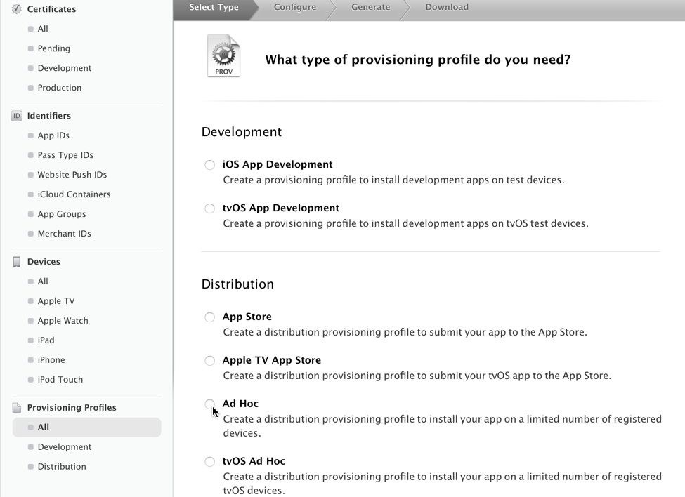Click the PROV provisioning profile icon
685x497 pixels.
point(223,55)
